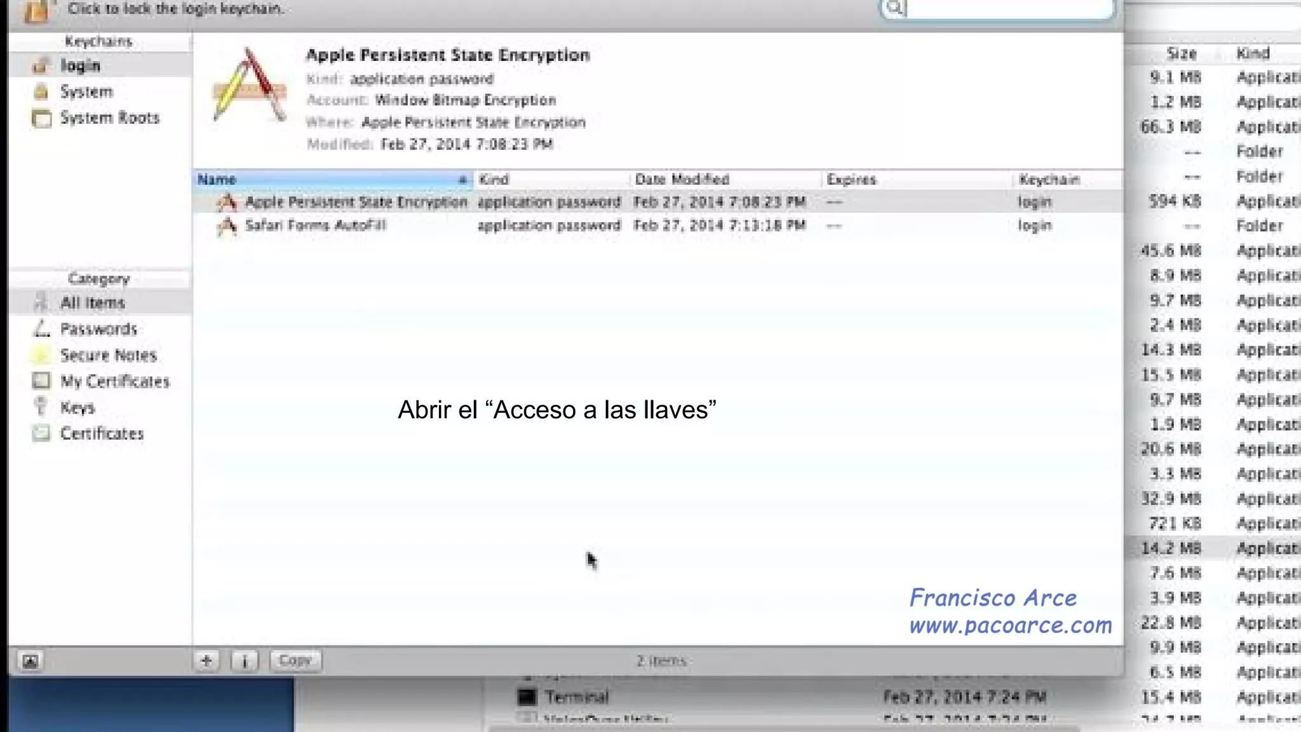Click the search magnifier icon

[x=894, y=8]
